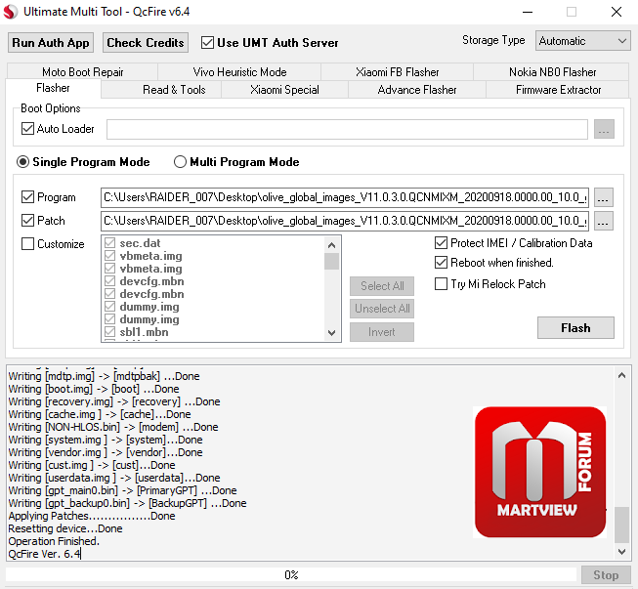Select Single Program Mode
The image size is (638, 589).
click(x=22, y=162)
